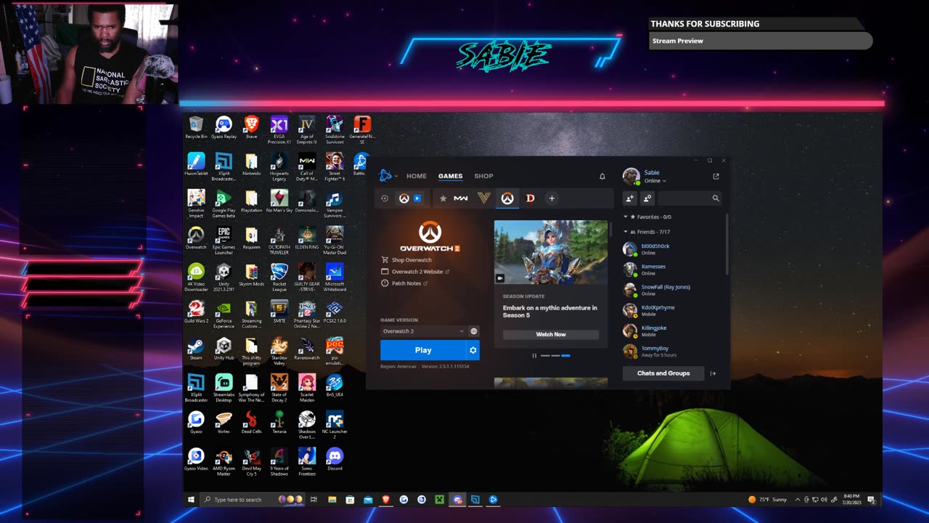Click the Stream Preview label in the overlay

678,41
